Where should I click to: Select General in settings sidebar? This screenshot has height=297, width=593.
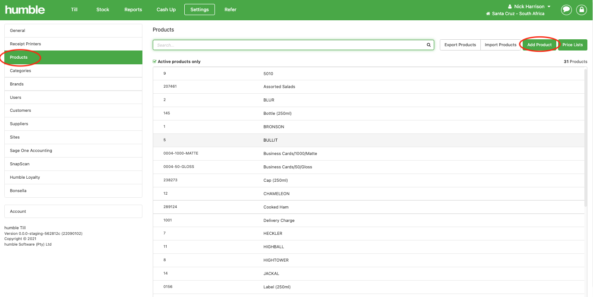pyautogui.click(x=73, y=31)
